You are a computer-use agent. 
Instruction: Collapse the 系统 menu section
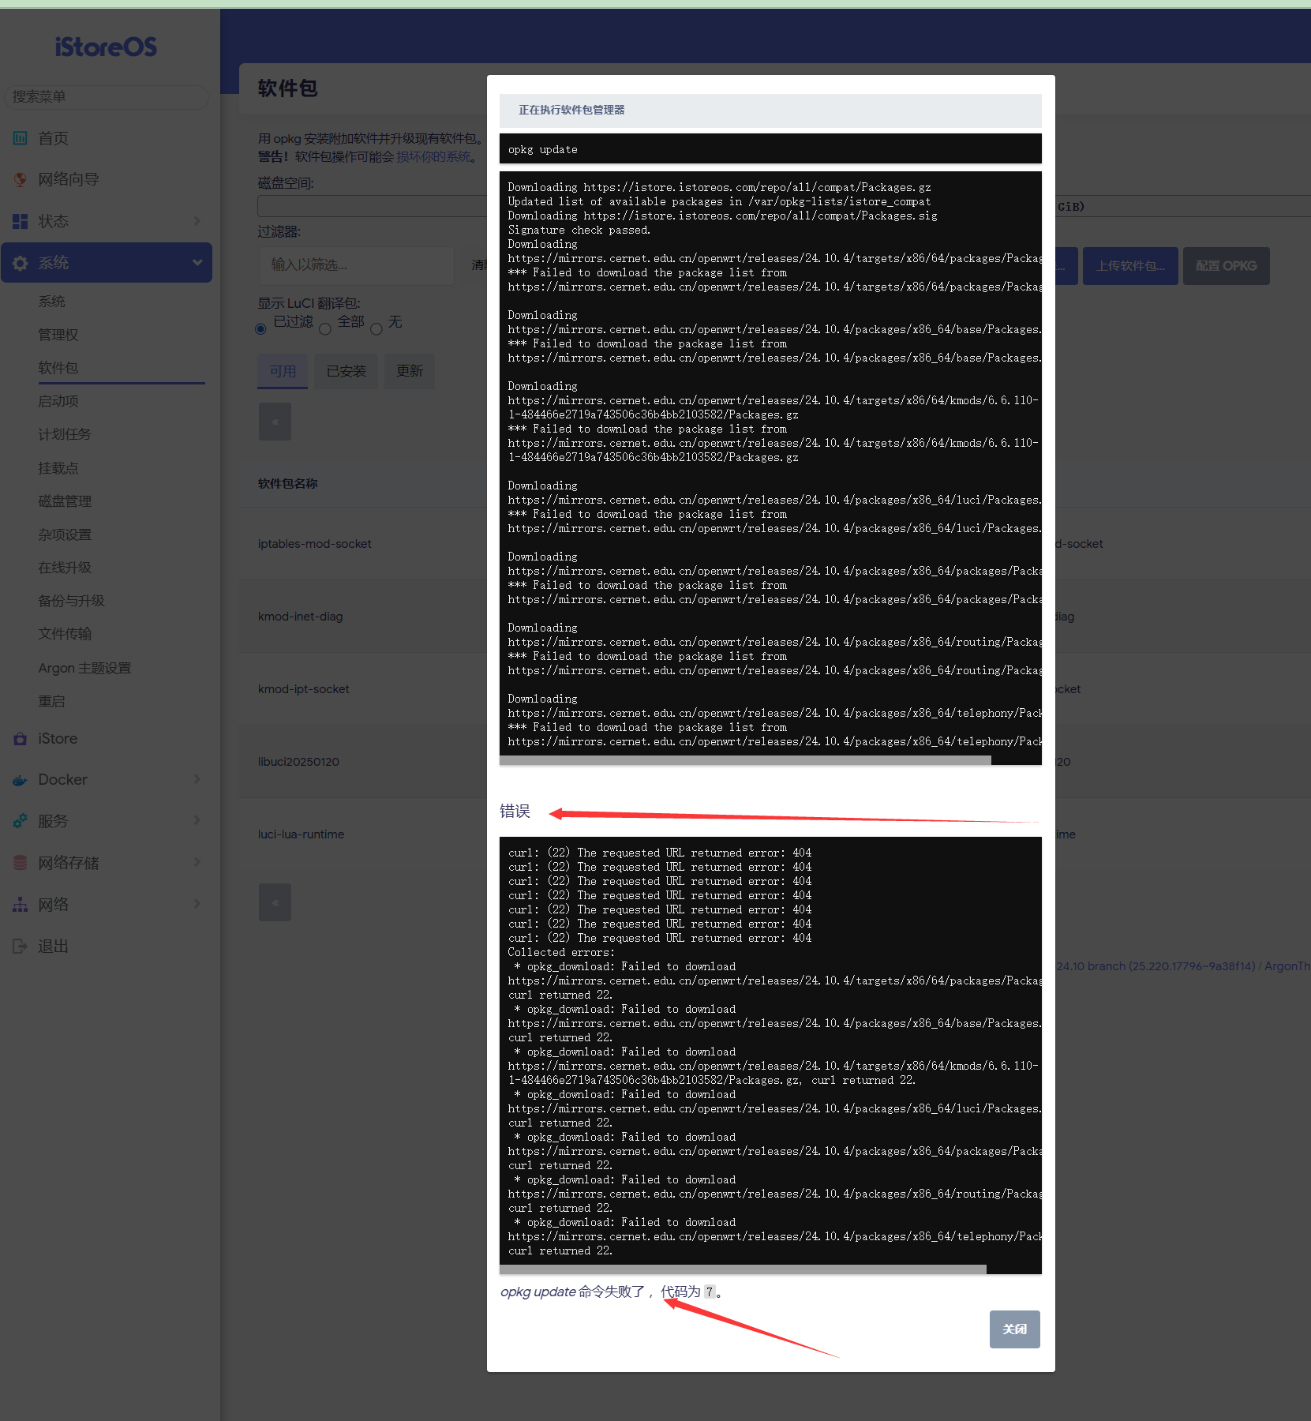(x=197, y=263)
